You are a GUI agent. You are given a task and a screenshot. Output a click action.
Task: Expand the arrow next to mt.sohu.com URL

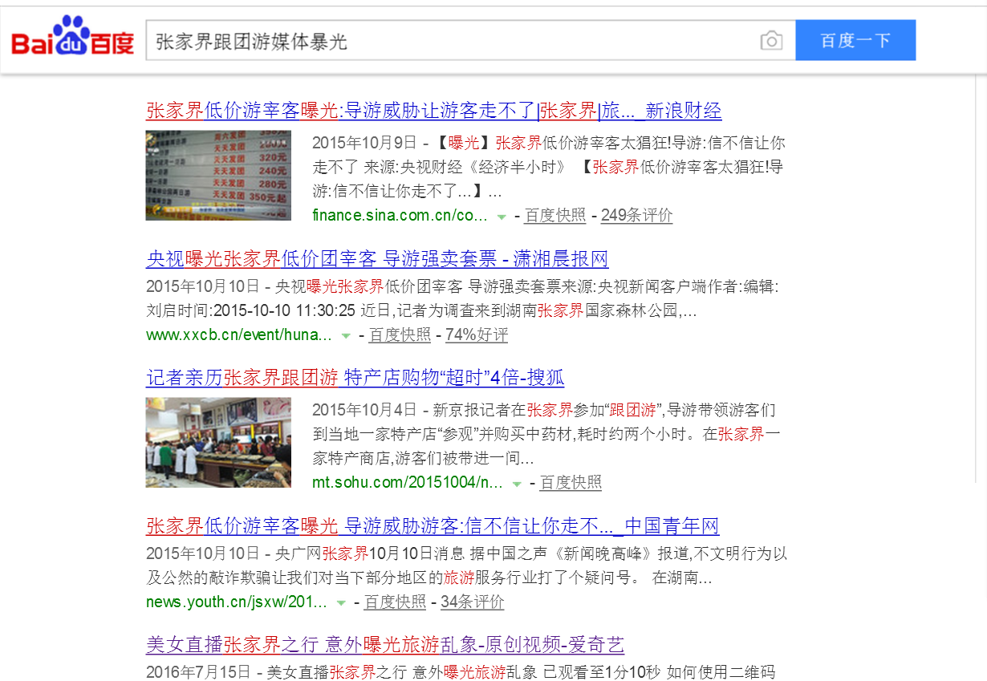[x=517, y=484]
